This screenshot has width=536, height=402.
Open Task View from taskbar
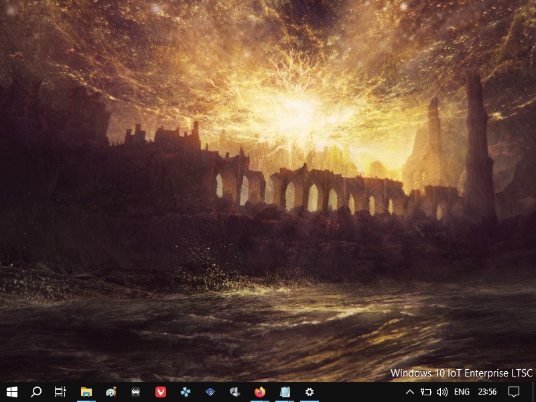pos(60,392)
